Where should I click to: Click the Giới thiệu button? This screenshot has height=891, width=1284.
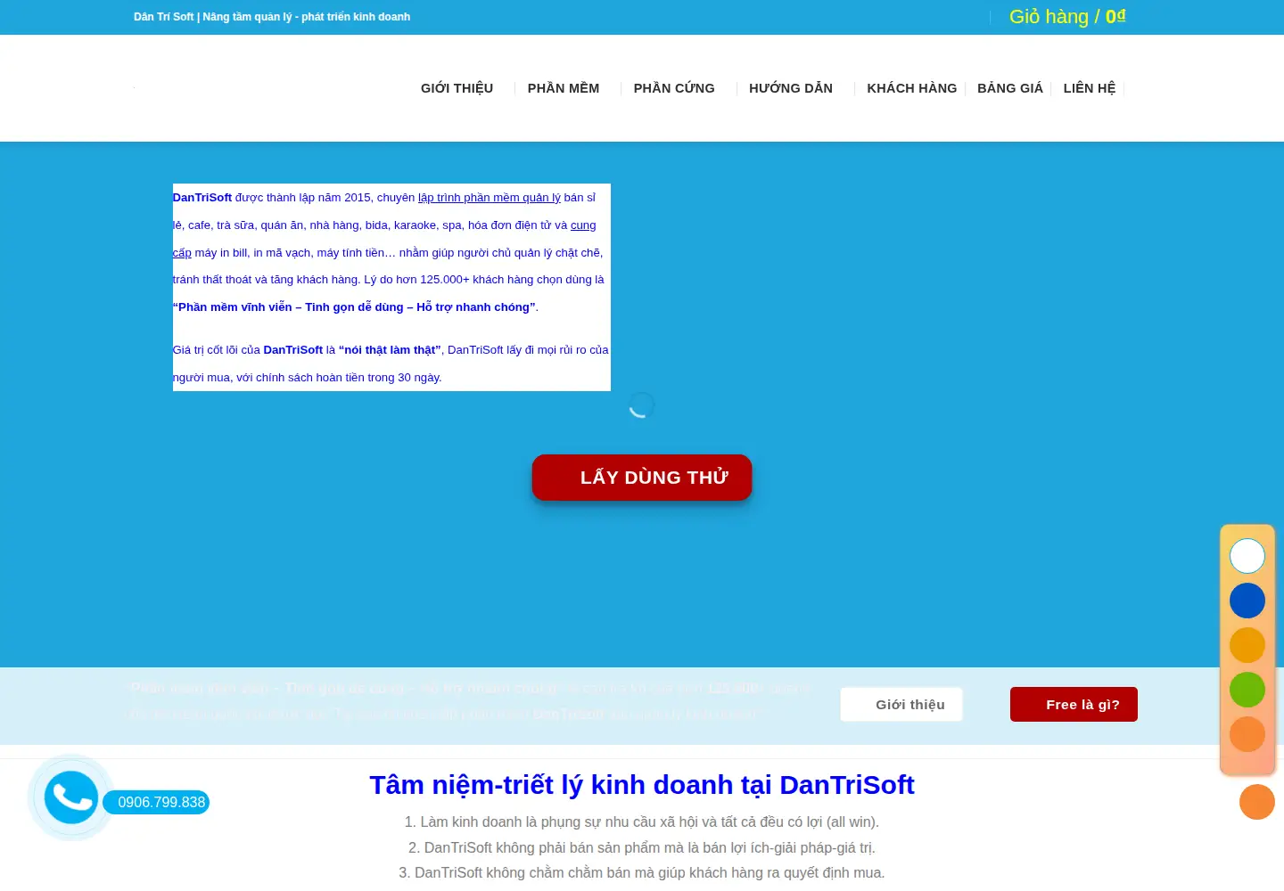[901, 704]
